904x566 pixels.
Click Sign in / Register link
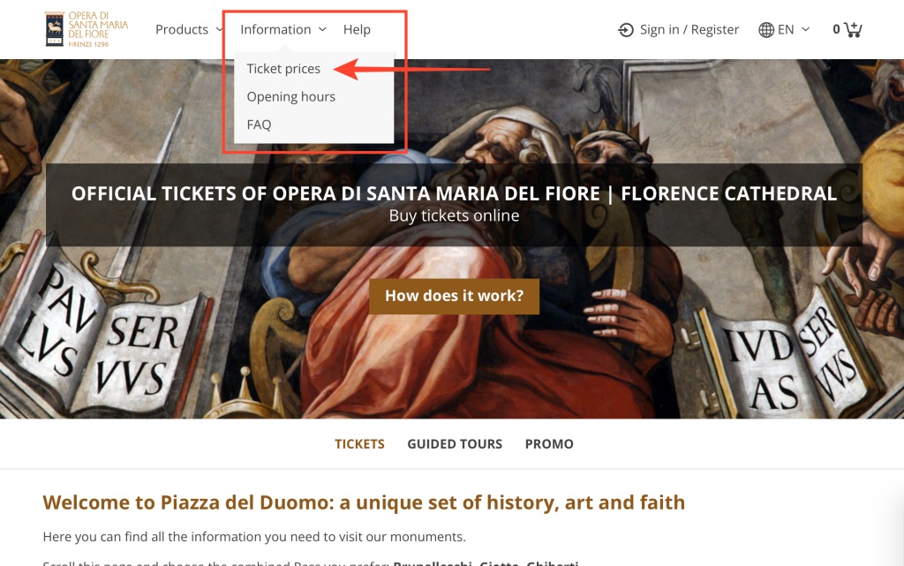689,29
